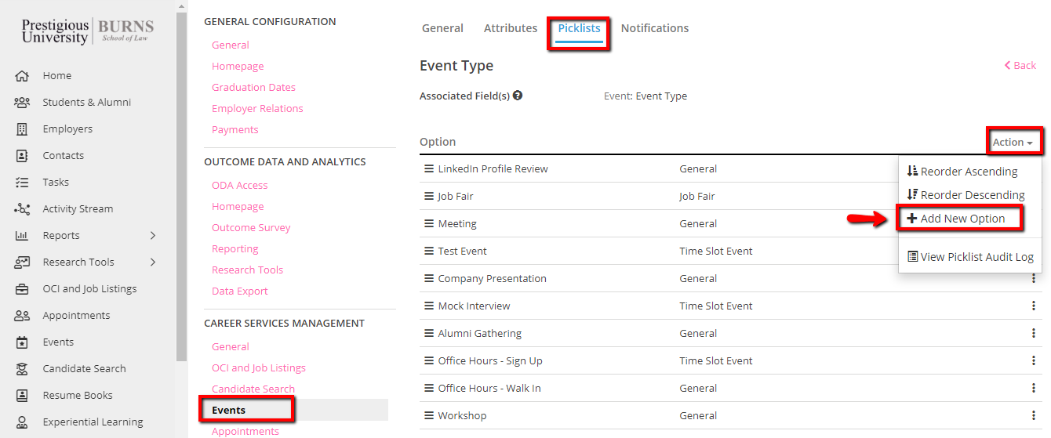Open the Employer Relations configuration link
The image size is (1051, 438).
pos(257,109)
